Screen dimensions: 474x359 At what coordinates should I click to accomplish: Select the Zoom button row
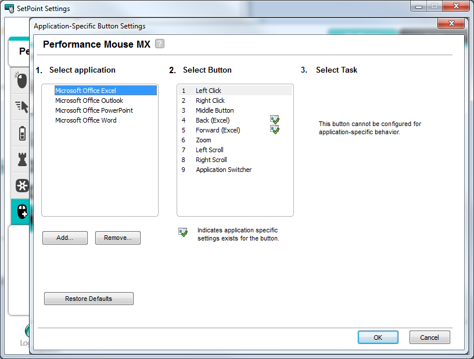(x=235, y=140)
